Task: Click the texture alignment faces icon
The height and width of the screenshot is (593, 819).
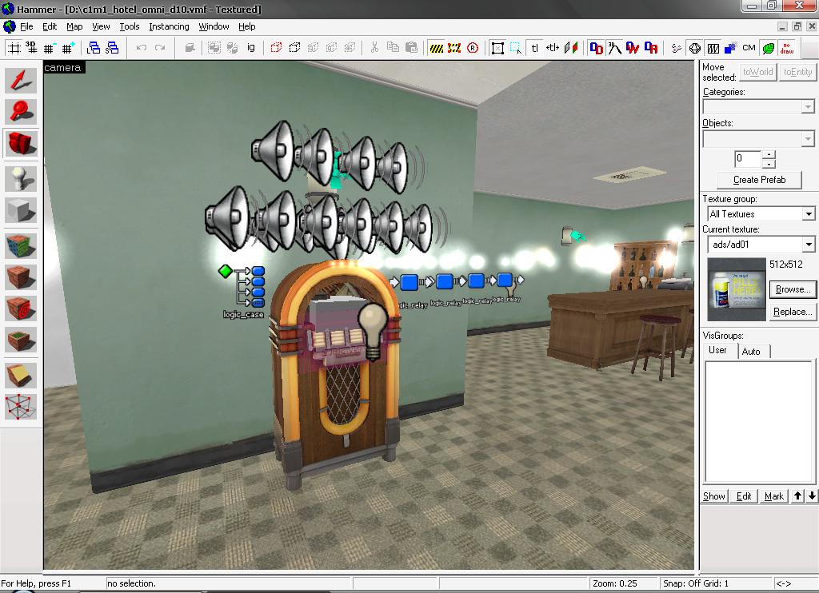Action: tap(571, 48)
